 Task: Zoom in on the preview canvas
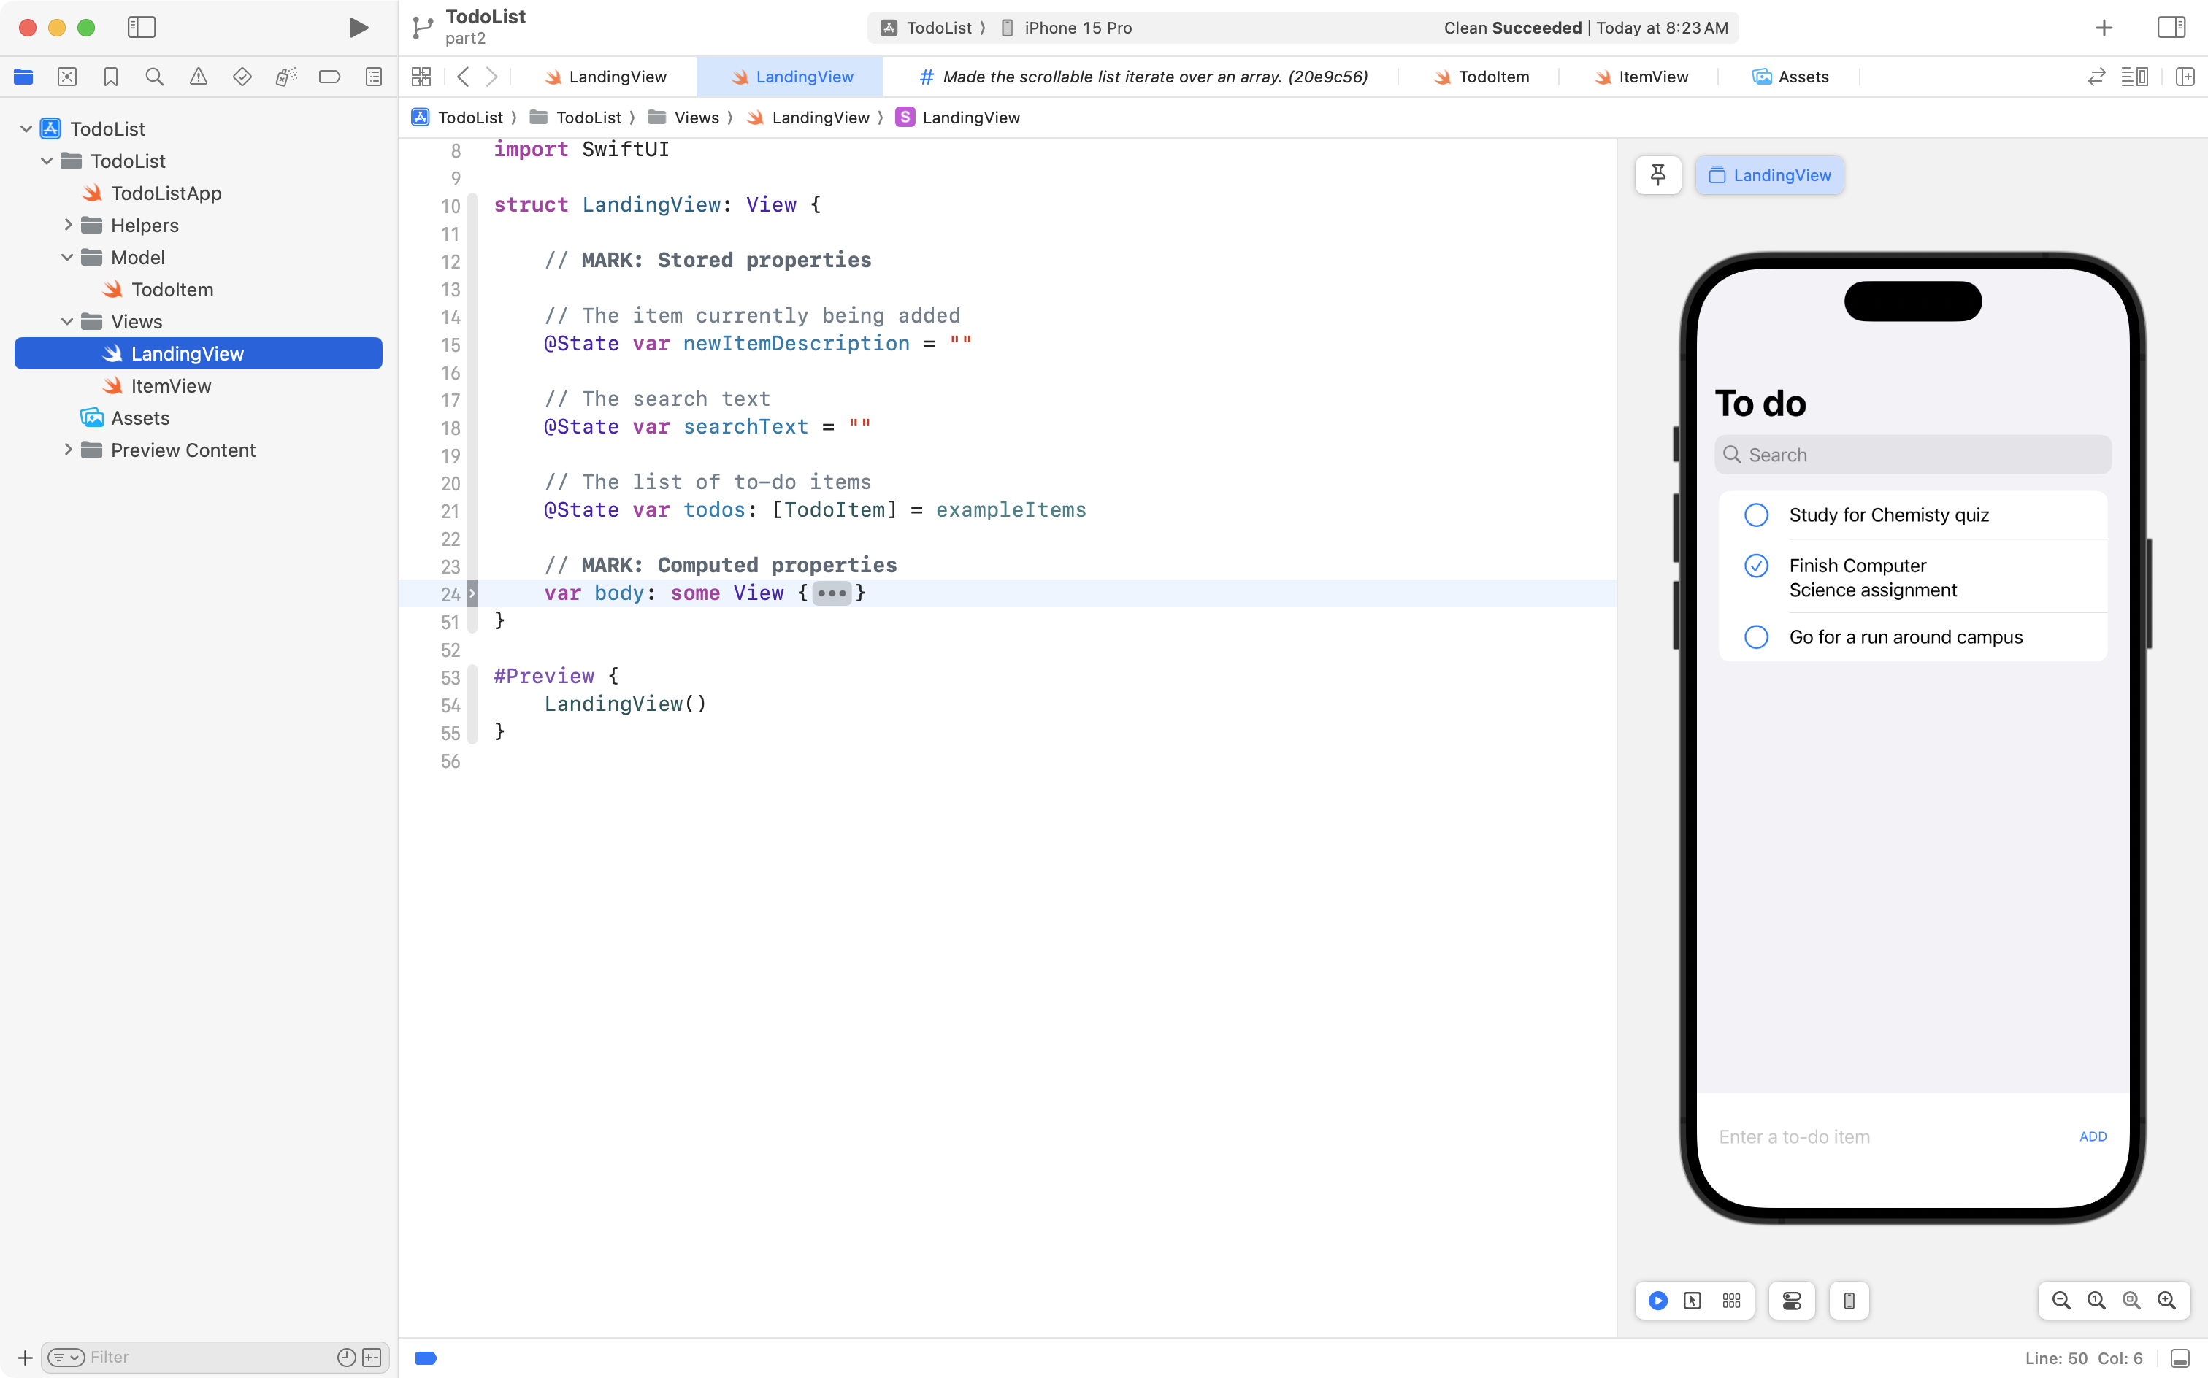[2166, 1301]
